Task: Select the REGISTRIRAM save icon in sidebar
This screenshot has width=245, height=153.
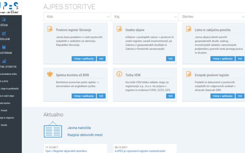Action: [4, 47]
